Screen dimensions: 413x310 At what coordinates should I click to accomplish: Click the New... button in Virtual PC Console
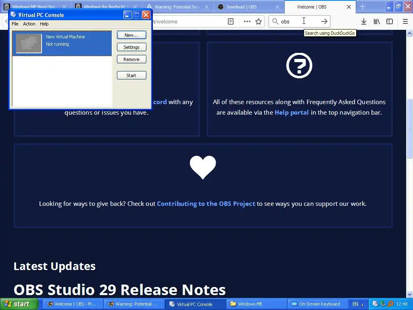[131, 35]
